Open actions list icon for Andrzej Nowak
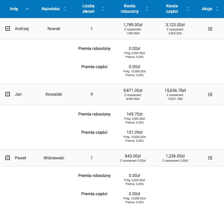The height and width of the screenshot is (209, 224). click(x=210, y=29)
